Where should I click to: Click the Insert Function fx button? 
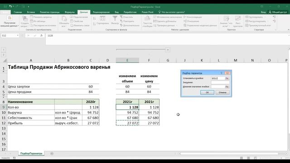(42, 35)
